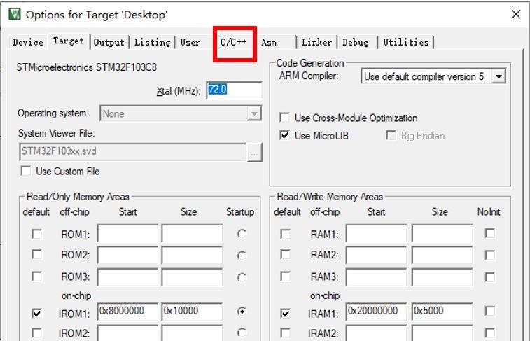Toggle the IRAM1 NoInit checkbox
This screenshot has height=341, width=530.
(490, 312)
